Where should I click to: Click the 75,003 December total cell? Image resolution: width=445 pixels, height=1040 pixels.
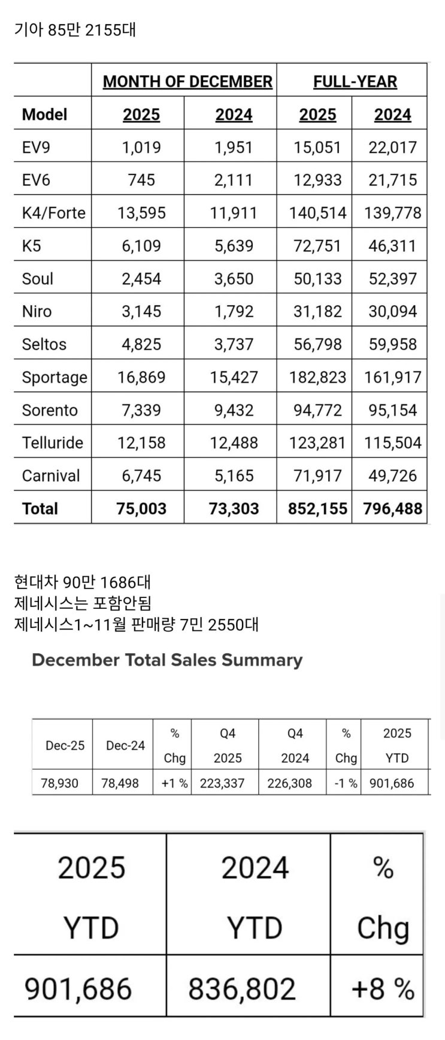click(x=142, y=509)
